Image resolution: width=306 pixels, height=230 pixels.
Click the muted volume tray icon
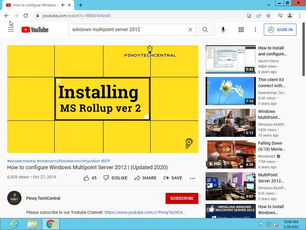tap(276, 224)
